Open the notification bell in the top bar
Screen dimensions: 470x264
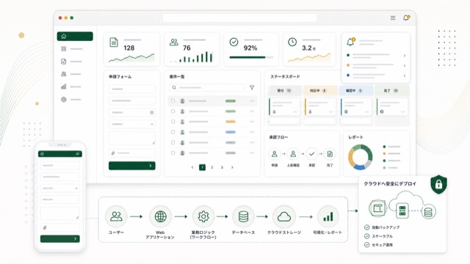point(406,18)
